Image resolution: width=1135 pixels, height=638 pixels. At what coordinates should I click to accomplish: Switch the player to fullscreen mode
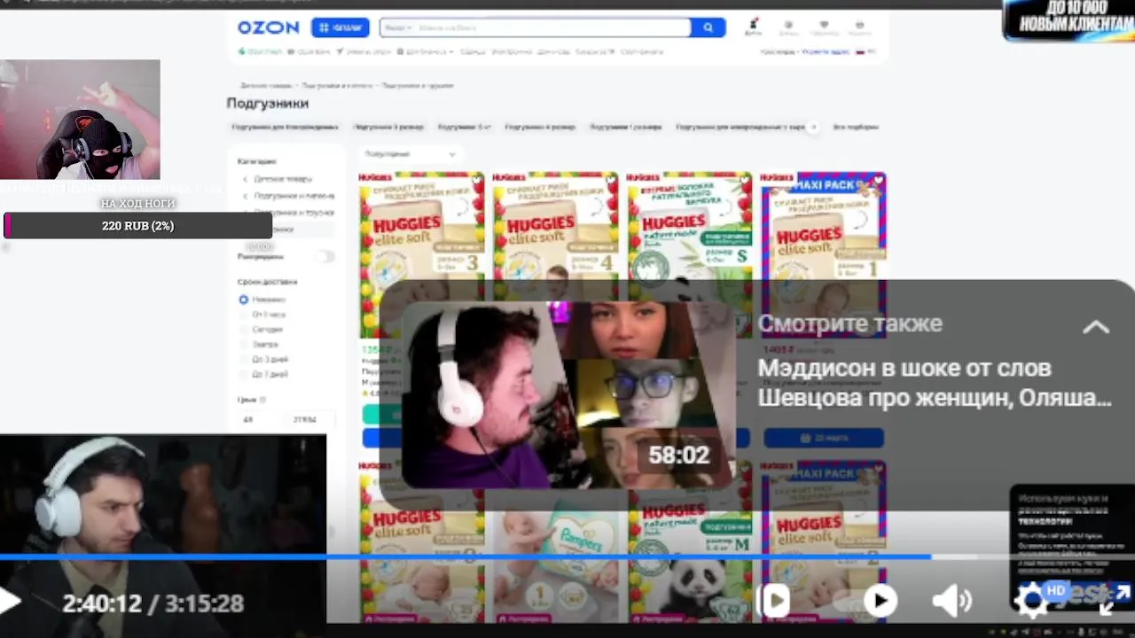click(1113, 600)
